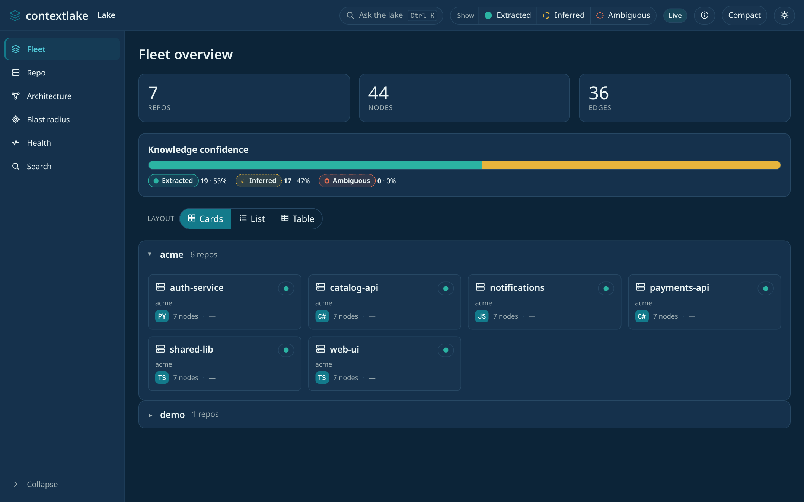
Task: Expand the demo group
Action: tap(150, 415)
